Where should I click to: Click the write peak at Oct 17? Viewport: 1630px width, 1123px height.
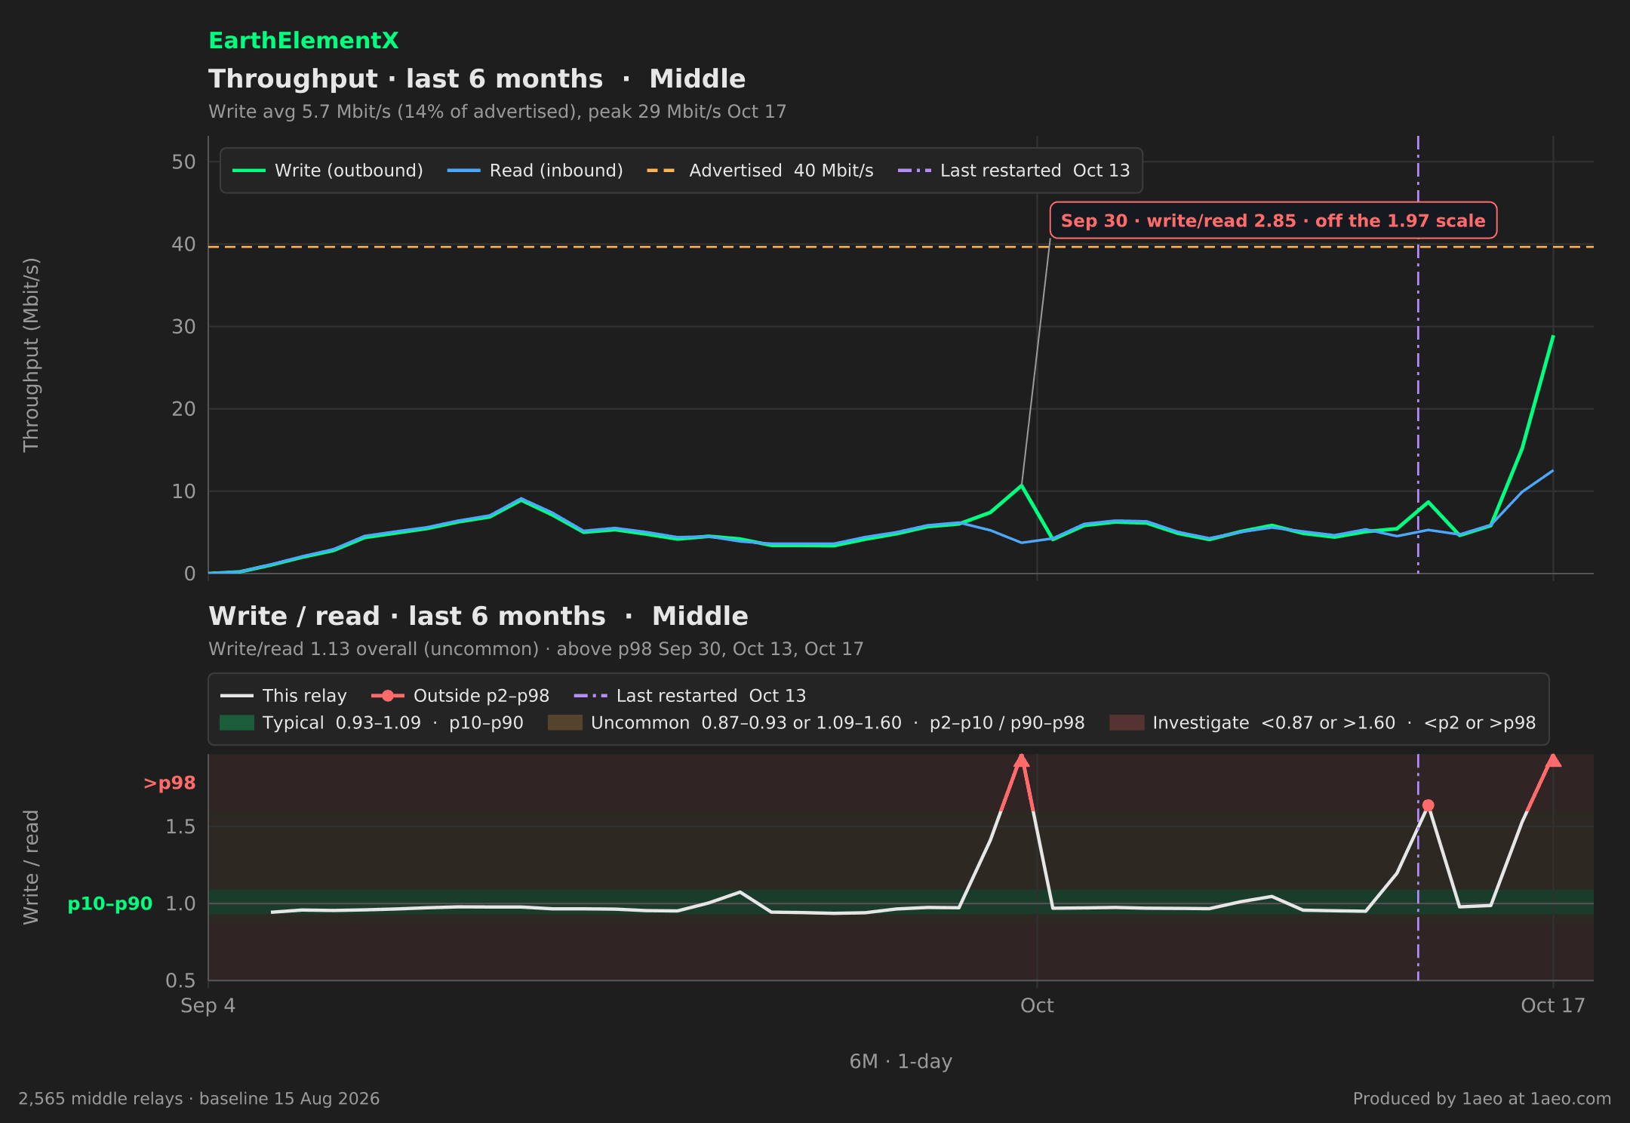(x=1553, y=336)
